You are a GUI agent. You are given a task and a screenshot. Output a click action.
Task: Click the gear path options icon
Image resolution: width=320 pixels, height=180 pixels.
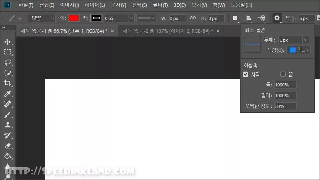[277, 18]
